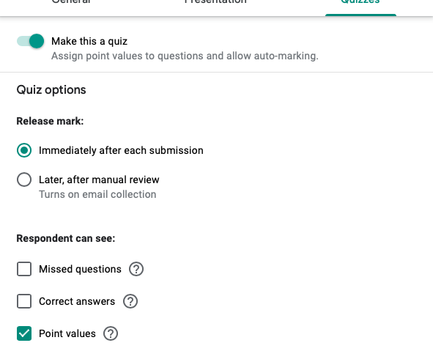433x362 pixels.
Task: Enable the Missed questions checkbox
Action: pyautogui.click(x=24, y=269)
